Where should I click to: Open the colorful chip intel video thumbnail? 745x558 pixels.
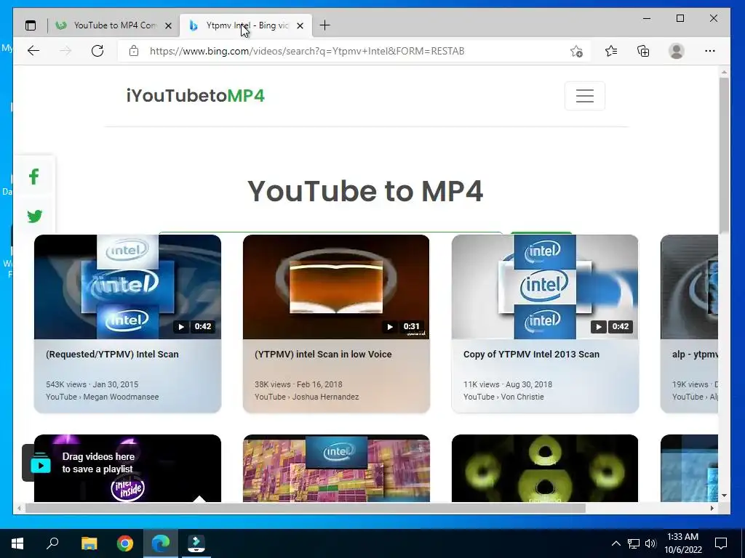click(x=336, y=468)
